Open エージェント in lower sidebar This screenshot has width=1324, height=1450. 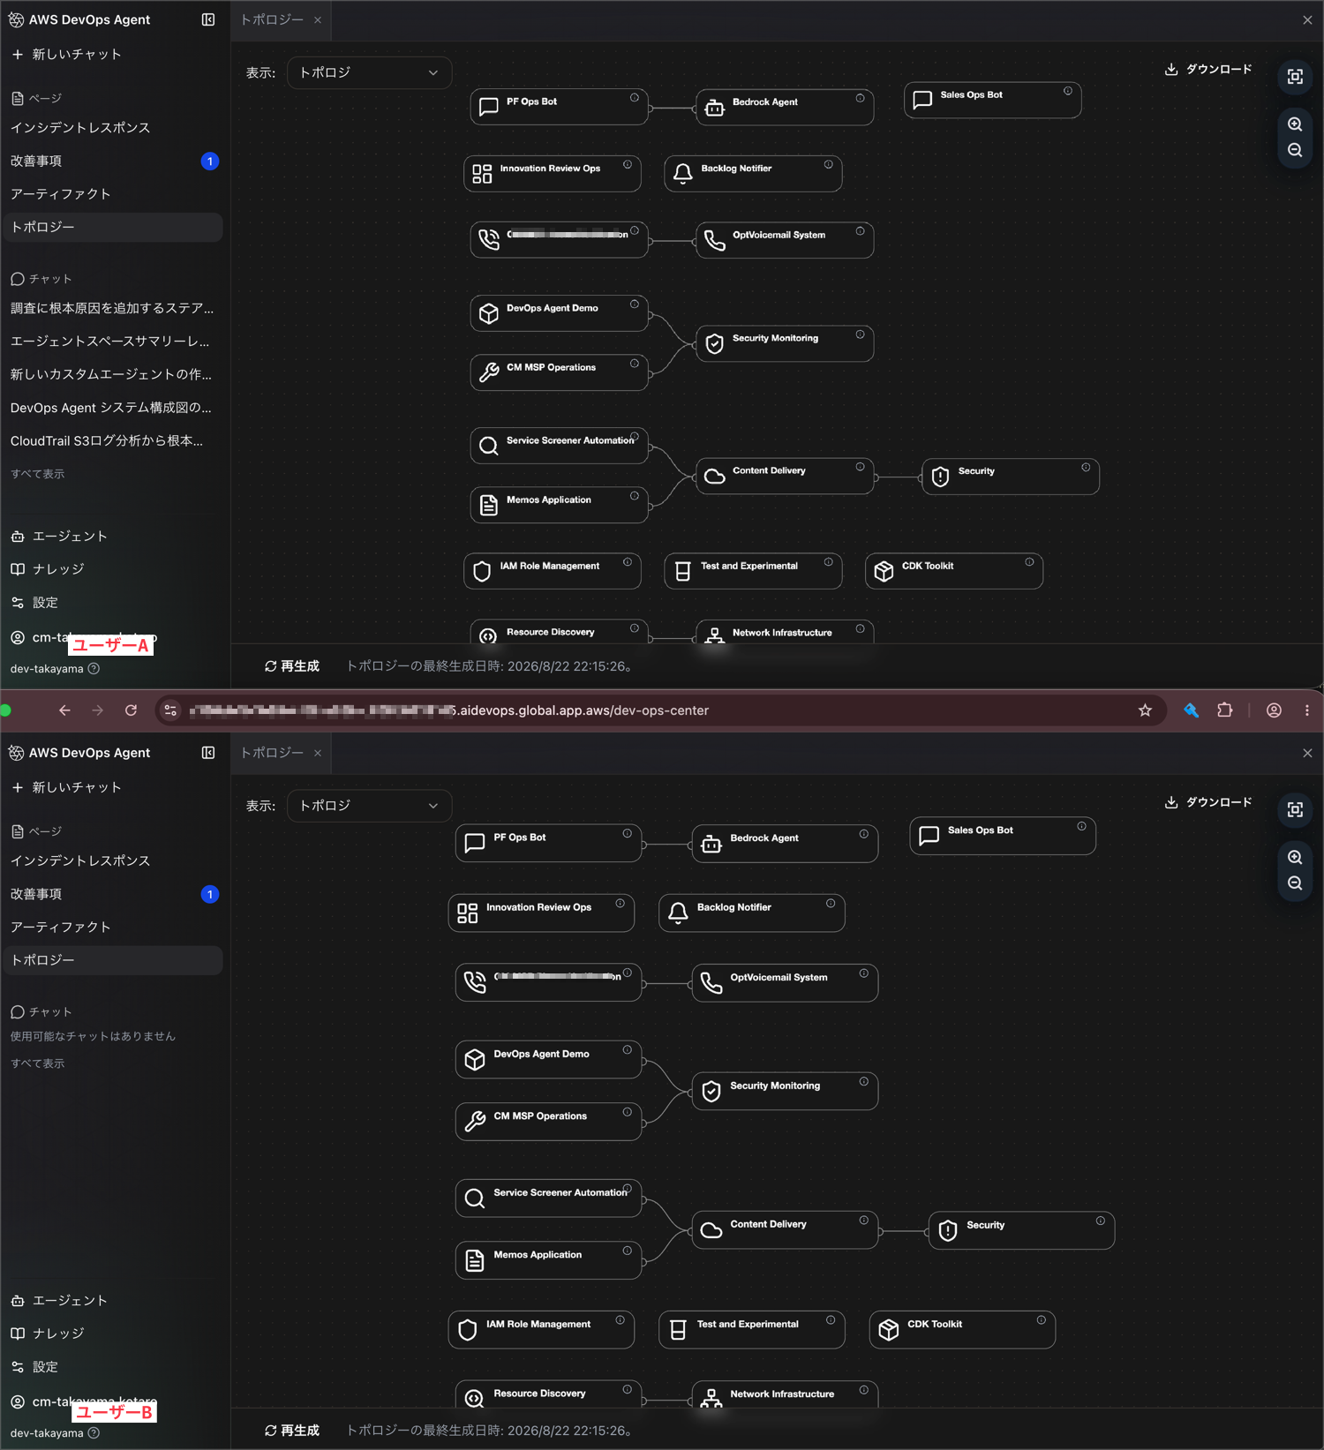(x=59, y=1301)
